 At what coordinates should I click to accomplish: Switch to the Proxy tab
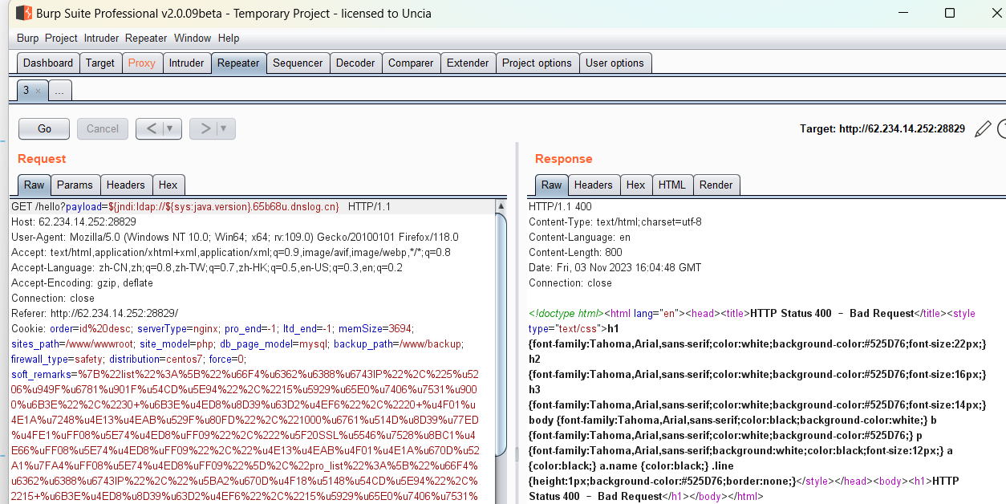click(142, 63)
